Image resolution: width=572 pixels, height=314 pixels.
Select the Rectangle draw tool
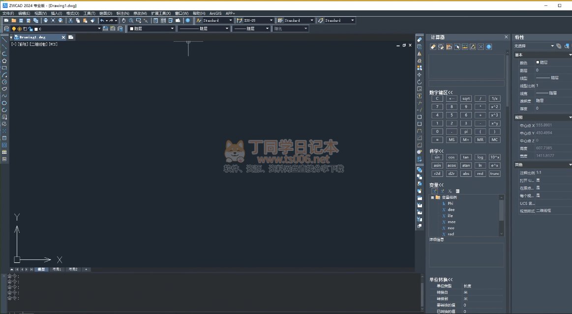4,68
